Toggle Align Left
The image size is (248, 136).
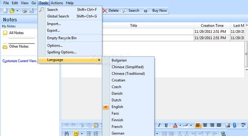(198, 125)
